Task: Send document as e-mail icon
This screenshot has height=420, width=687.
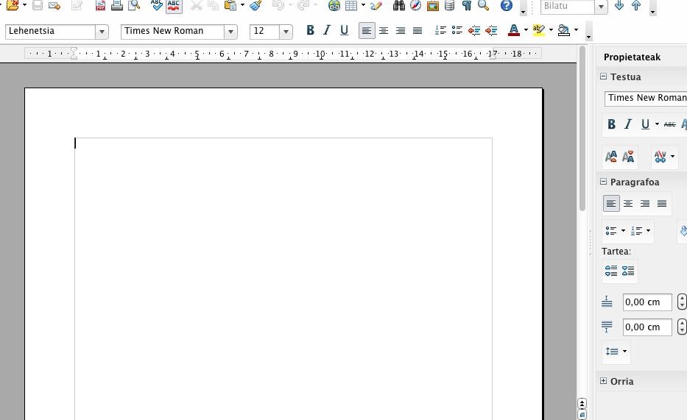Action: 54,5
